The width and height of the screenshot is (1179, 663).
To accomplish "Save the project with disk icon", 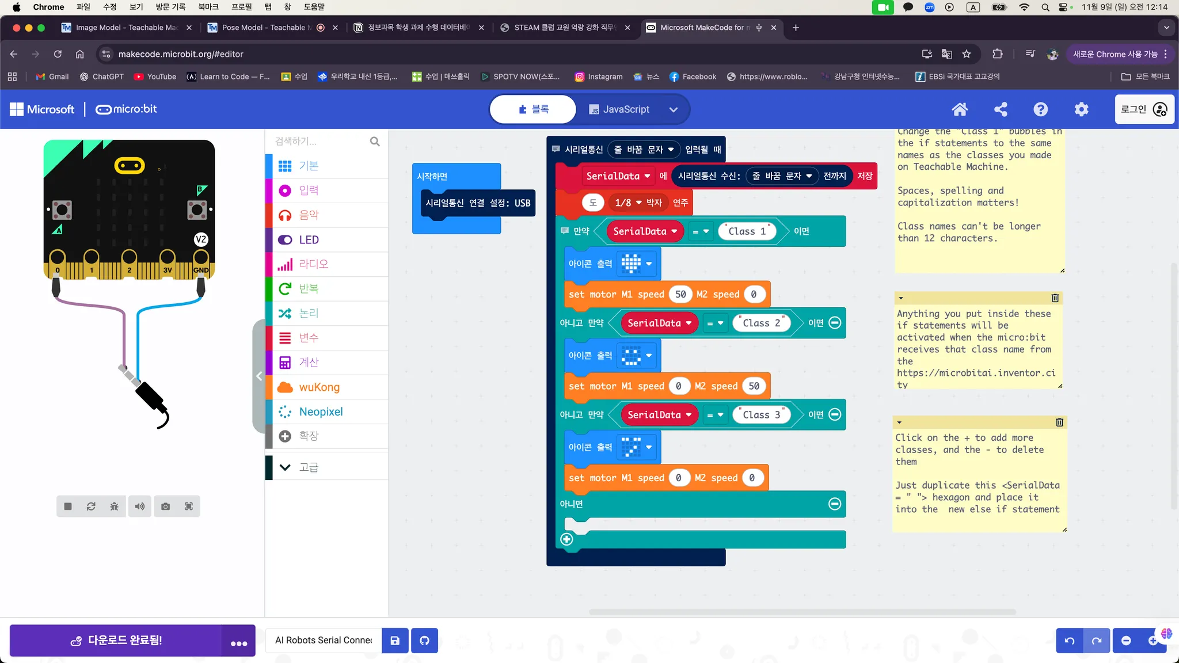I will (395, 641).
